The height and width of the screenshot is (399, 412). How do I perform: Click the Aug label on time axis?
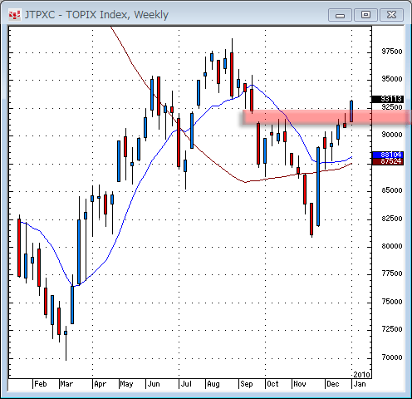(x=213, y=385)
